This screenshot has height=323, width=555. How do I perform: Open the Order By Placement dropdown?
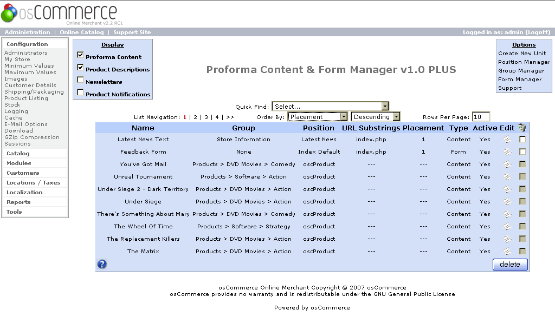[318, 117]
